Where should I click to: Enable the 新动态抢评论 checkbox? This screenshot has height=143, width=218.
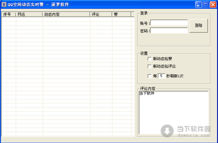click(x=149, y=66)
